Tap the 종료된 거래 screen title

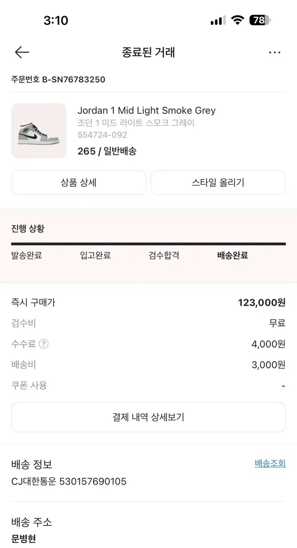[148, 52]
